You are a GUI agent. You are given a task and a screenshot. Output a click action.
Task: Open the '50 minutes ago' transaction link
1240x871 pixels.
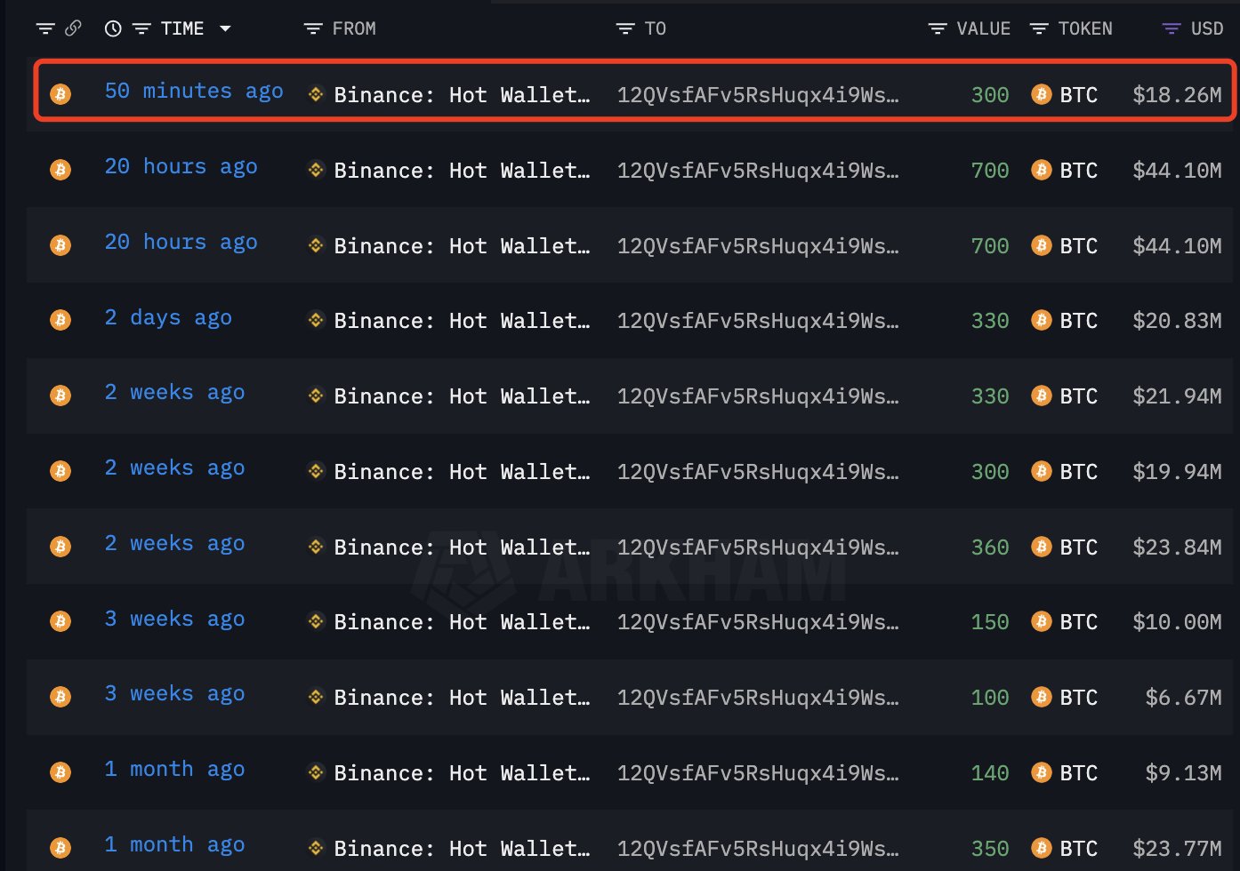(x=194, y=92)
